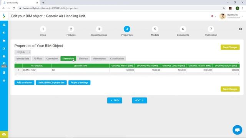Open the chat messages sidebar icon
The image size is (246, 138).
[x=4, y=56]
